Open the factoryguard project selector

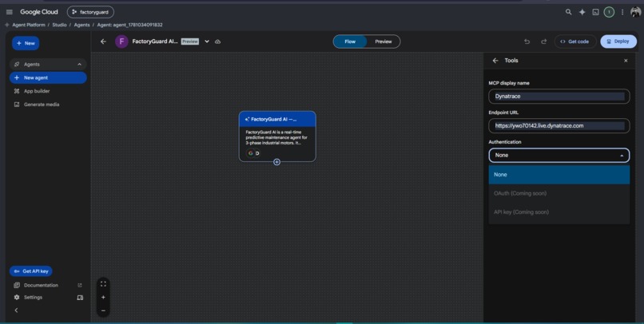click(x=90, y=12)
